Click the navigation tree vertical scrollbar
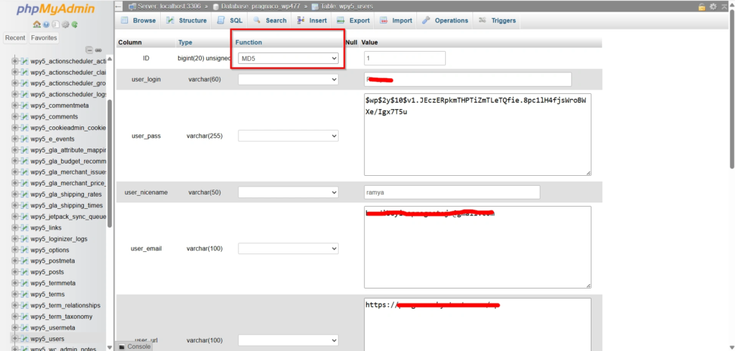Viewport: 735px width, 351px height. tap(110, 163)
